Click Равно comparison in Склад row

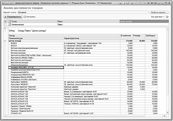[60, 21]
